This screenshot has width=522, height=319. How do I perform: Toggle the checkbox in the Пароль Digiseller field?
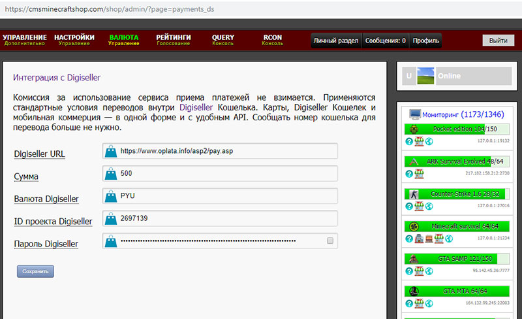click(x=330, y=241)
